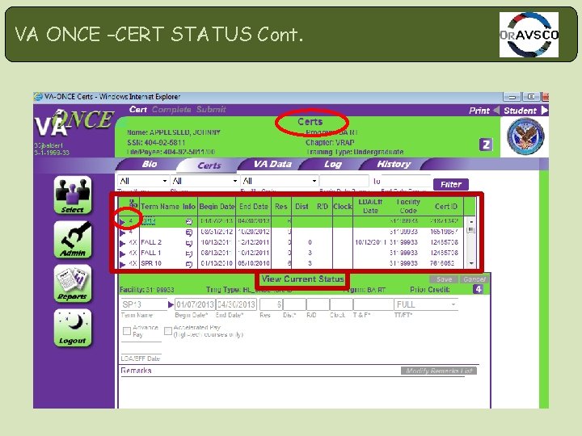Click the empty Dist field
The image size is (582, 436).
295,304
